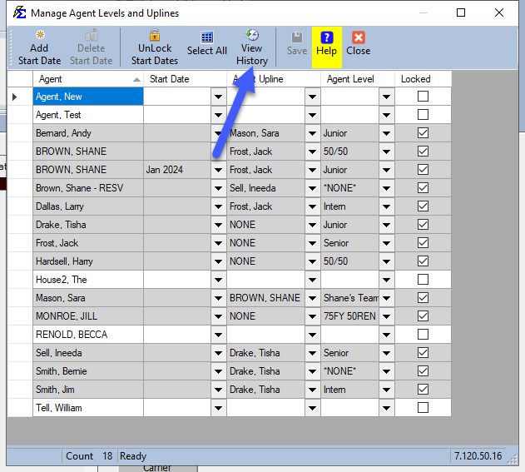
Task: Uncheck Locked for Frost, Jack
Action: (423, 243)
